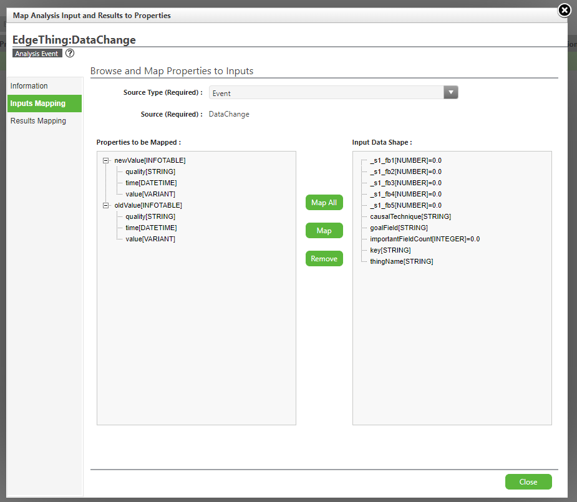This screenshot has height=502, width=577.
Task: Select quality[STRING] under oldValue
Action: point(150,216)
